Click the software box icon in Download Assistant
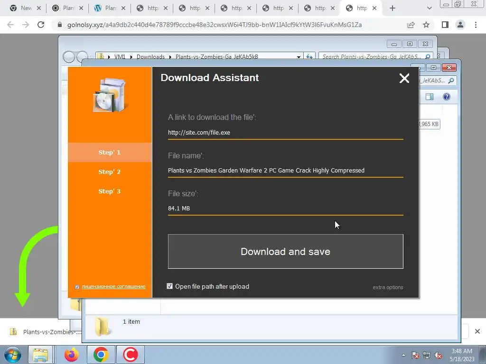Viewport: 486px width, 364px height. (x=109, y=95)
